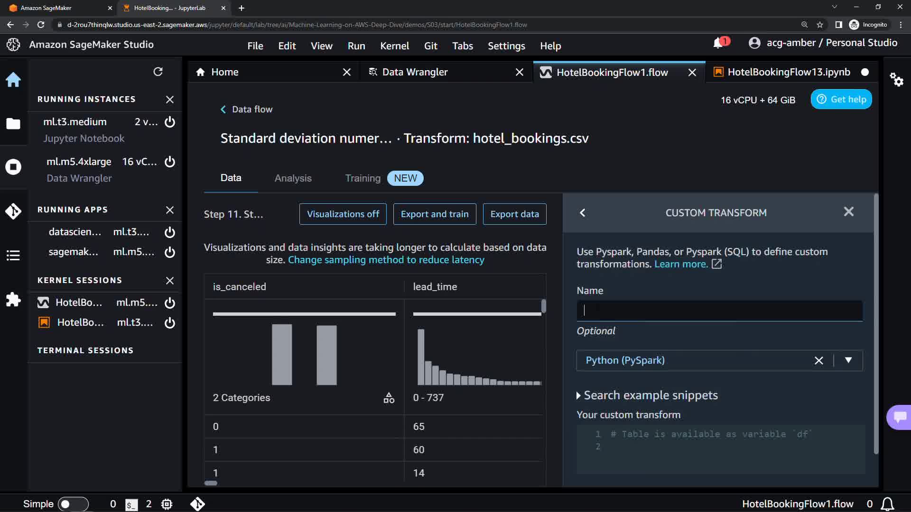Open Change sampling method link
Screen dimensions: 911x512
[386, 260]
